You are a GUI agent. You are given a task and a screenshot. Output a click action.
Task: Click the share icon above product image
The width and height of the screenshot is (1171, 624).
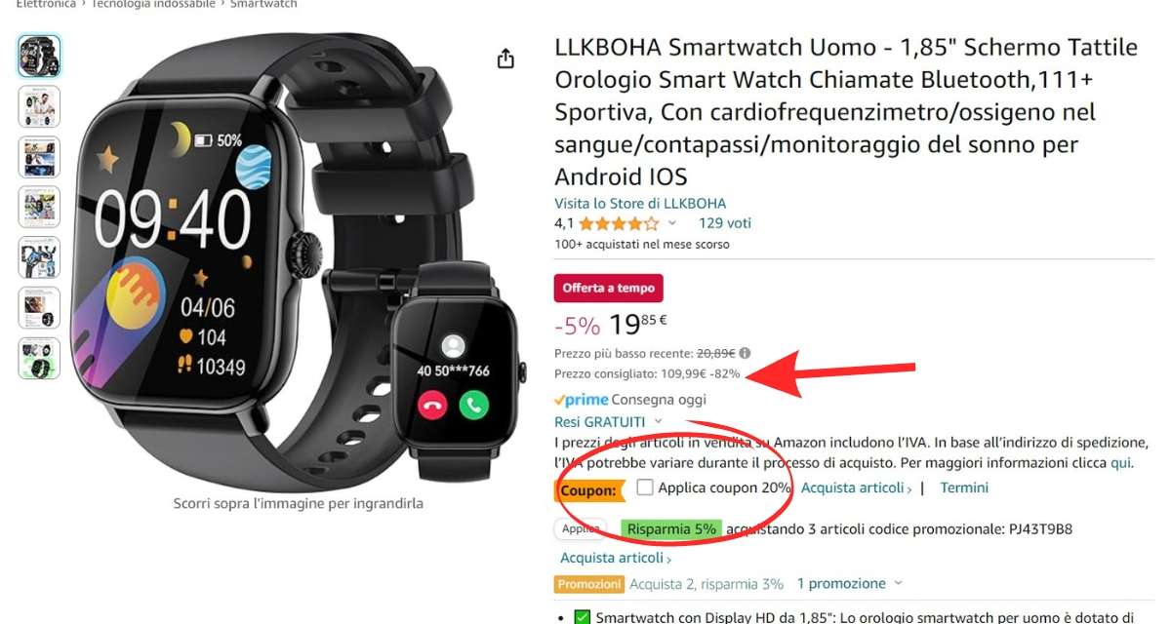(505, 58)
